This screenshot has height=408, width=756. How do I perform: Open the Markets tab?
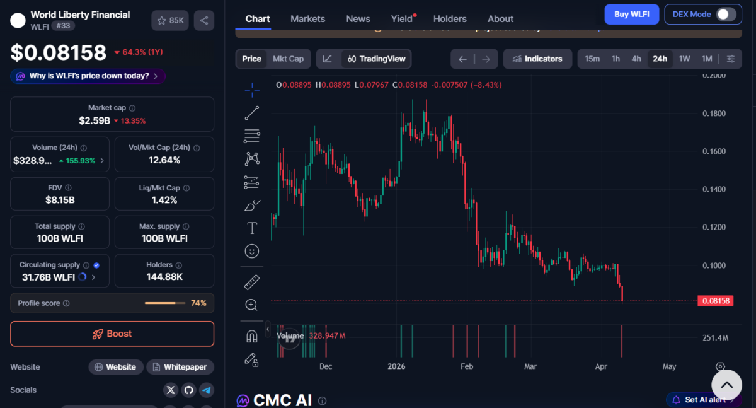(x=307, y=19)
